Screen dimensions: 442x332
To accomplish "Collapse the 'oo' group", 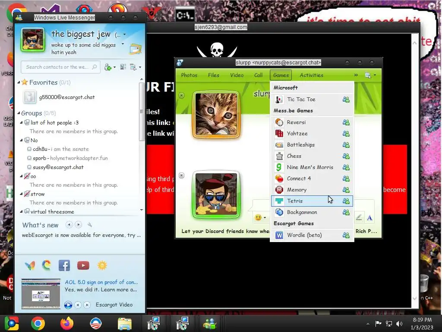I will 21,176.
